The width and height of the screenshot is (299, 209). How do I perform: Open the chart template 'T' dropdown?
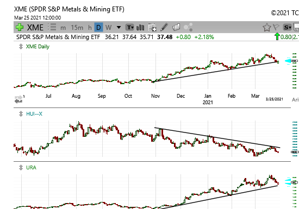tap(130, 27)
